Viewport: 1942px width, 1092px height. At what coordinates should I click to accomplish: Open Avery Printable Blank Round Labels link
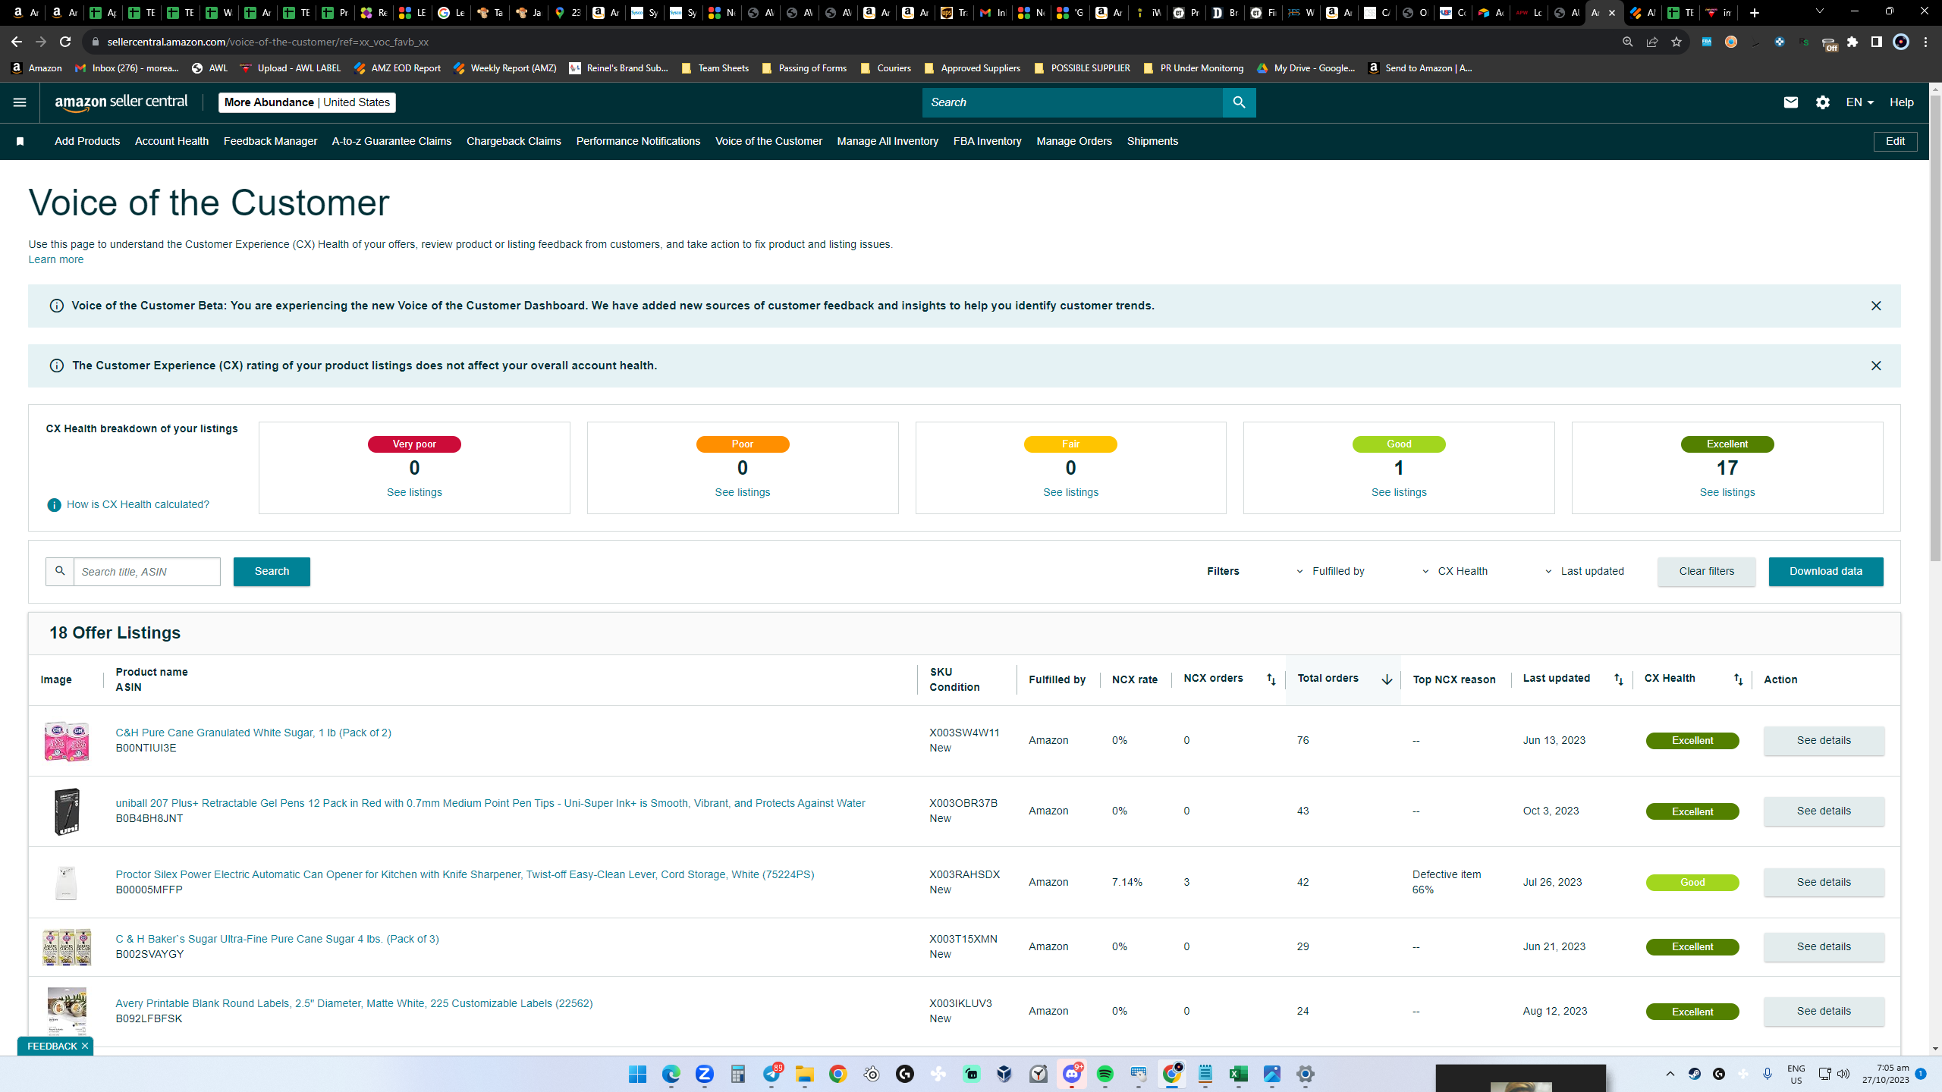354,1003
